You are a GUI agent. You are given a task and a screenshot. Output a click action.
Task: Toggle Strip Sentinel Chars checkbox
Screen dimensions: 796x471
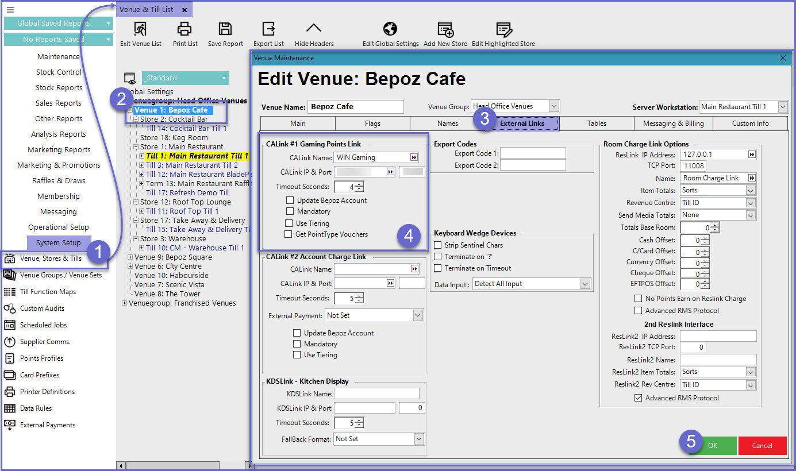[x=438, y=245]
